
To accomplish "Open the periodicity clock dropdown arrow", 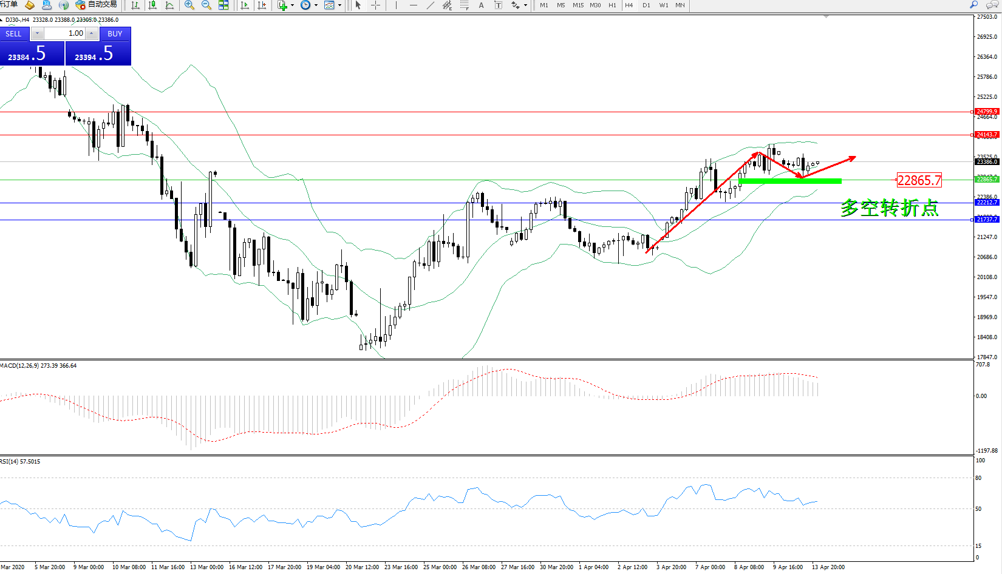I will [x=316, y=5].
